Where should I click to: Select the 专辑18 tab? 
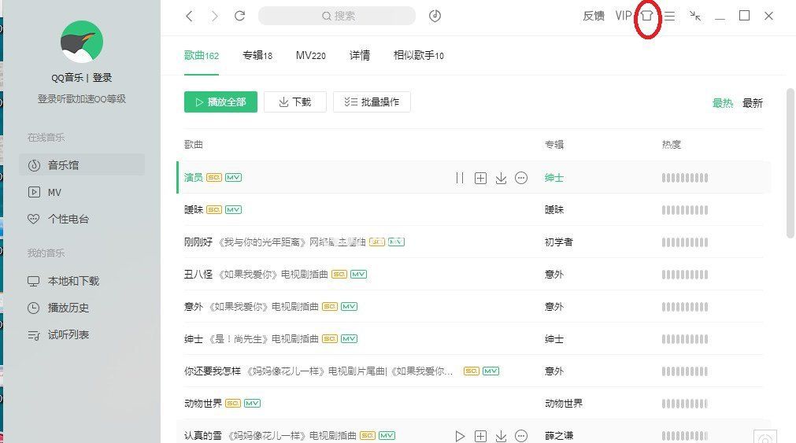point(257,55)
